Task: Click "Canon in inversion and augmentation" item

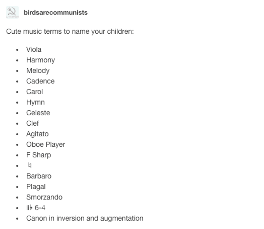Action: (85, 218)
